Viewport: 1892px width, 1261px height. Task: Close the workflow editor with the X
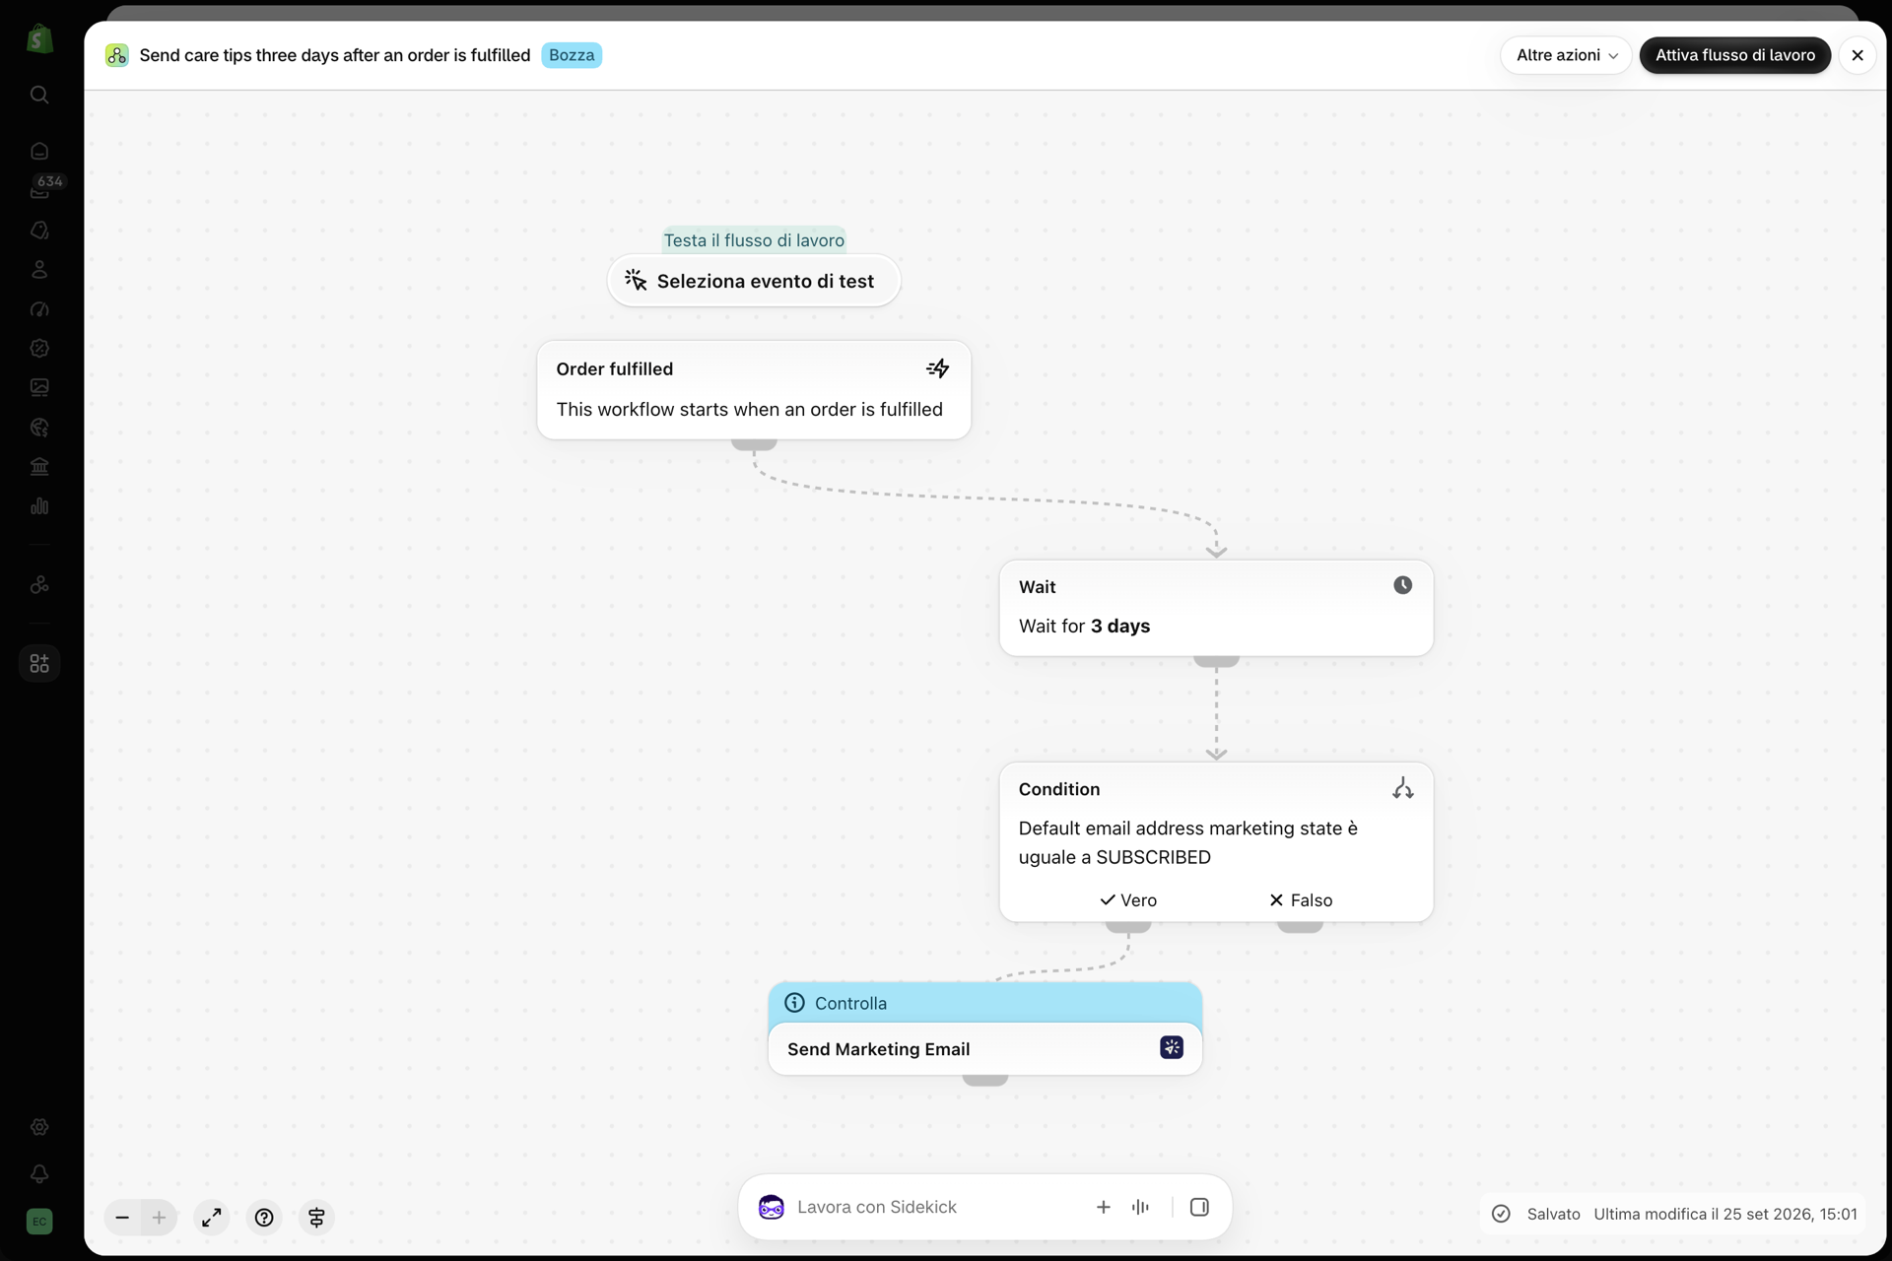pos(1858,55)
